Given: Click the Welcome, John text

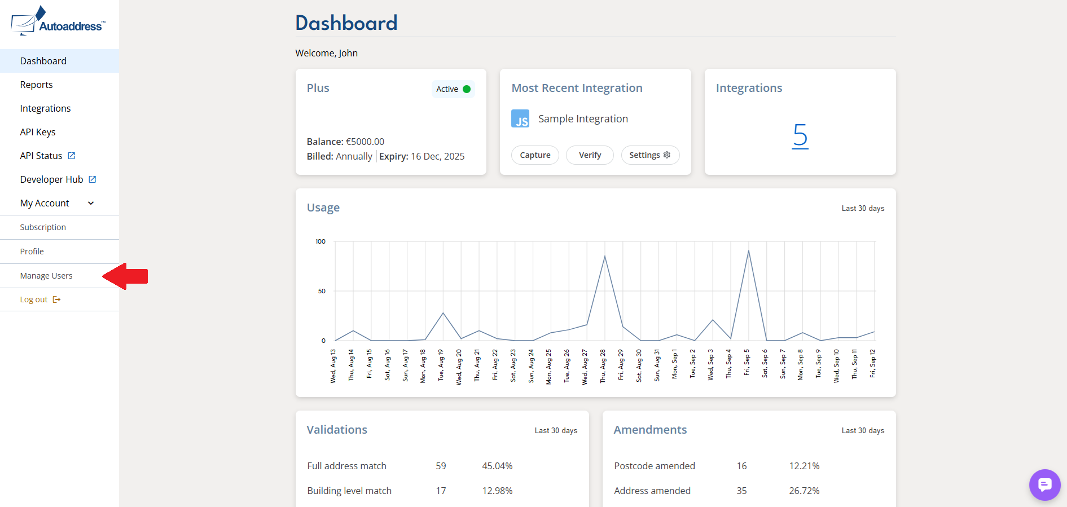Looking at the screenshot, I should tap(326, 53).
